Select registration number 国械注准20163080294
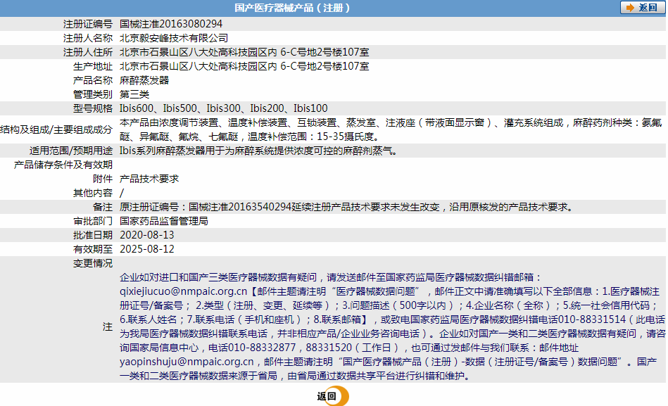 pyautogui.click(x=171, y=24)
